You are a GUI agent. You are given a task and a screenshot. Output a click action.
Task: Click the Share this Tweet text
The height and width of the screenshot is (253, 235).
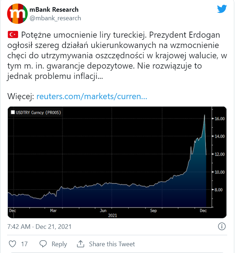[x=112, y=244]
